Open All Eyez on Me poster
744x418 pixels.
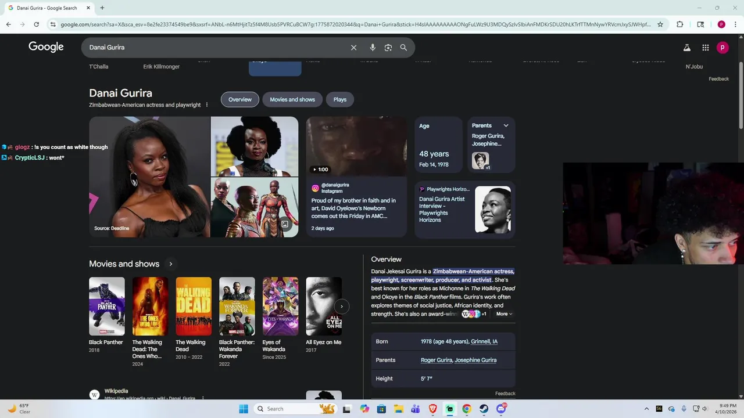coord(324,306)
